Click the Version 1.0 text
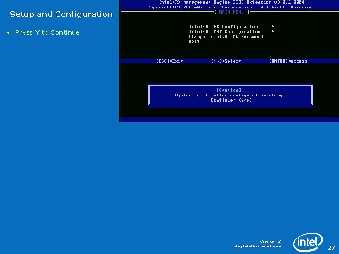The height and width of the screenshot is (254, 339). coord(270,242)
